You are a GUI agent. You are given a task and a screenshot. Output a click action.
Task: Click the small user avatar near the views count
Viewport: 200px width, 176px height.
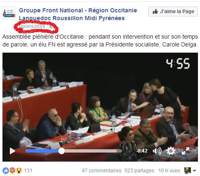pos(188,171)
